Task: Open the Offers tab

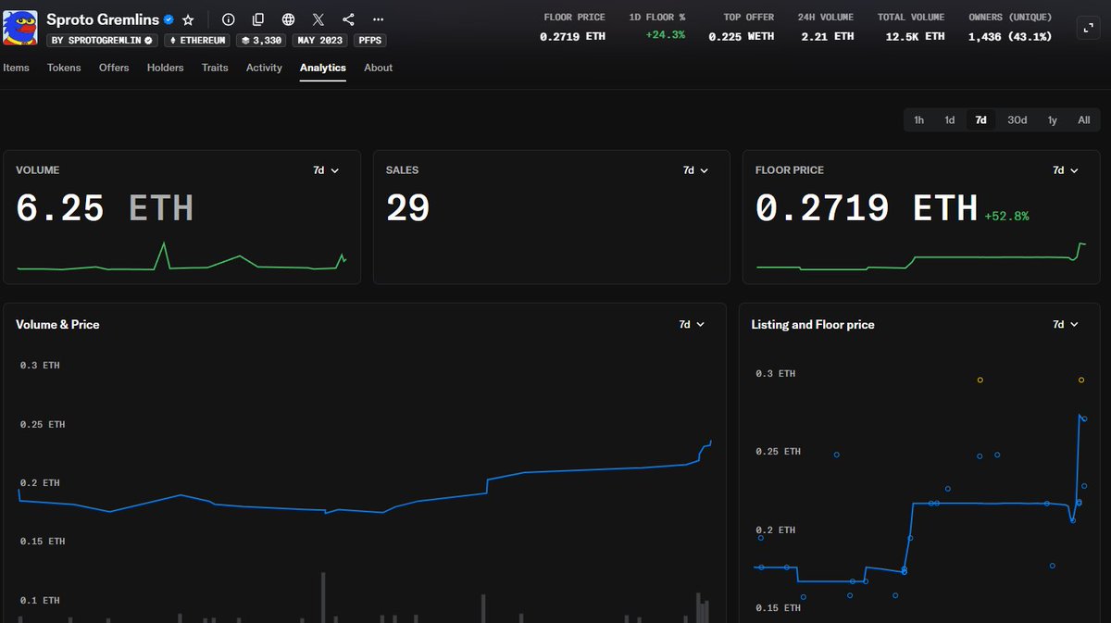Action: [114, 68]
